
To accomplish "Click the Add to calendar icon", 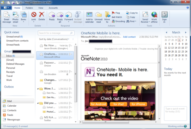I will coord(90,16).
